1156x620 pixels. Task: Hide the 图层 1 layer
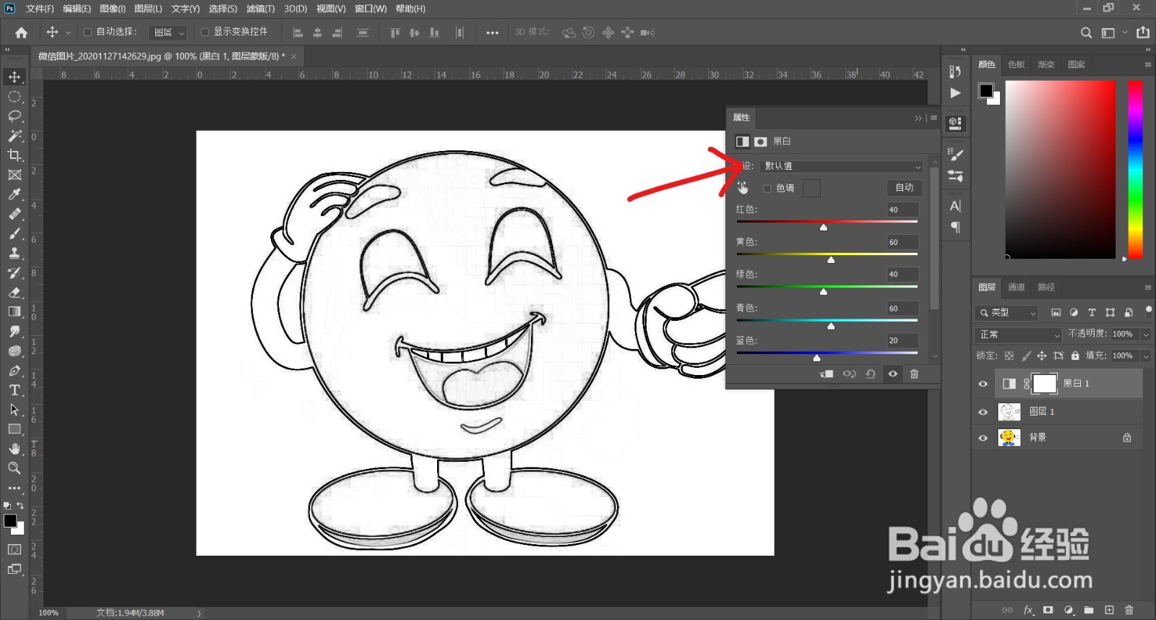pos(983,412)
